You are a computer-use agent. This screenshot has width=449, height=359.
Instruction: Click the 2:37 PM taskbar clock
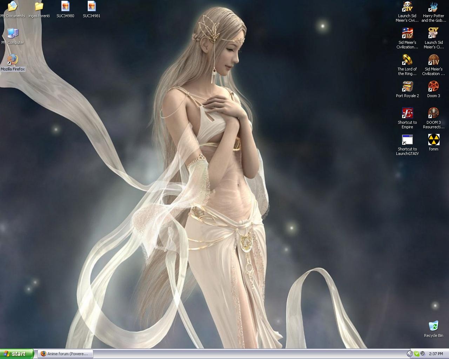(436, 354)
